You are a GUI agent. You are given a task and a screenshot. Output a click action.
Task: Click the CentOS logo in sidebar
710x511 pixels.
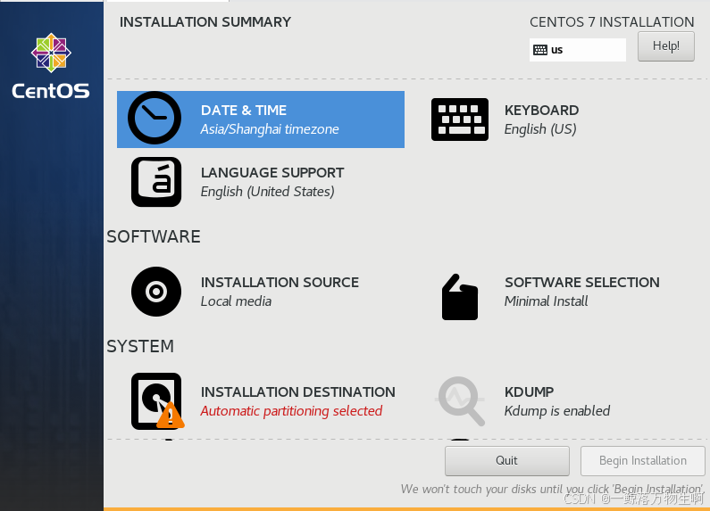[x=51, y=66]
